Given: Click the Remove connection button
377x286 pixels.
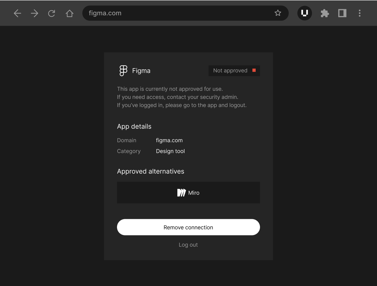Looking at the screenshot, I should pyautogui.click(x=188, y=227).
